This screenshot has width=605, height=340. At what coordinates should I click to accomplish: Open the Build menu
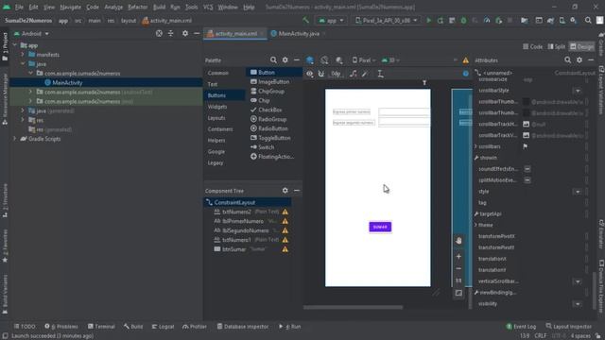pos(159,7)
